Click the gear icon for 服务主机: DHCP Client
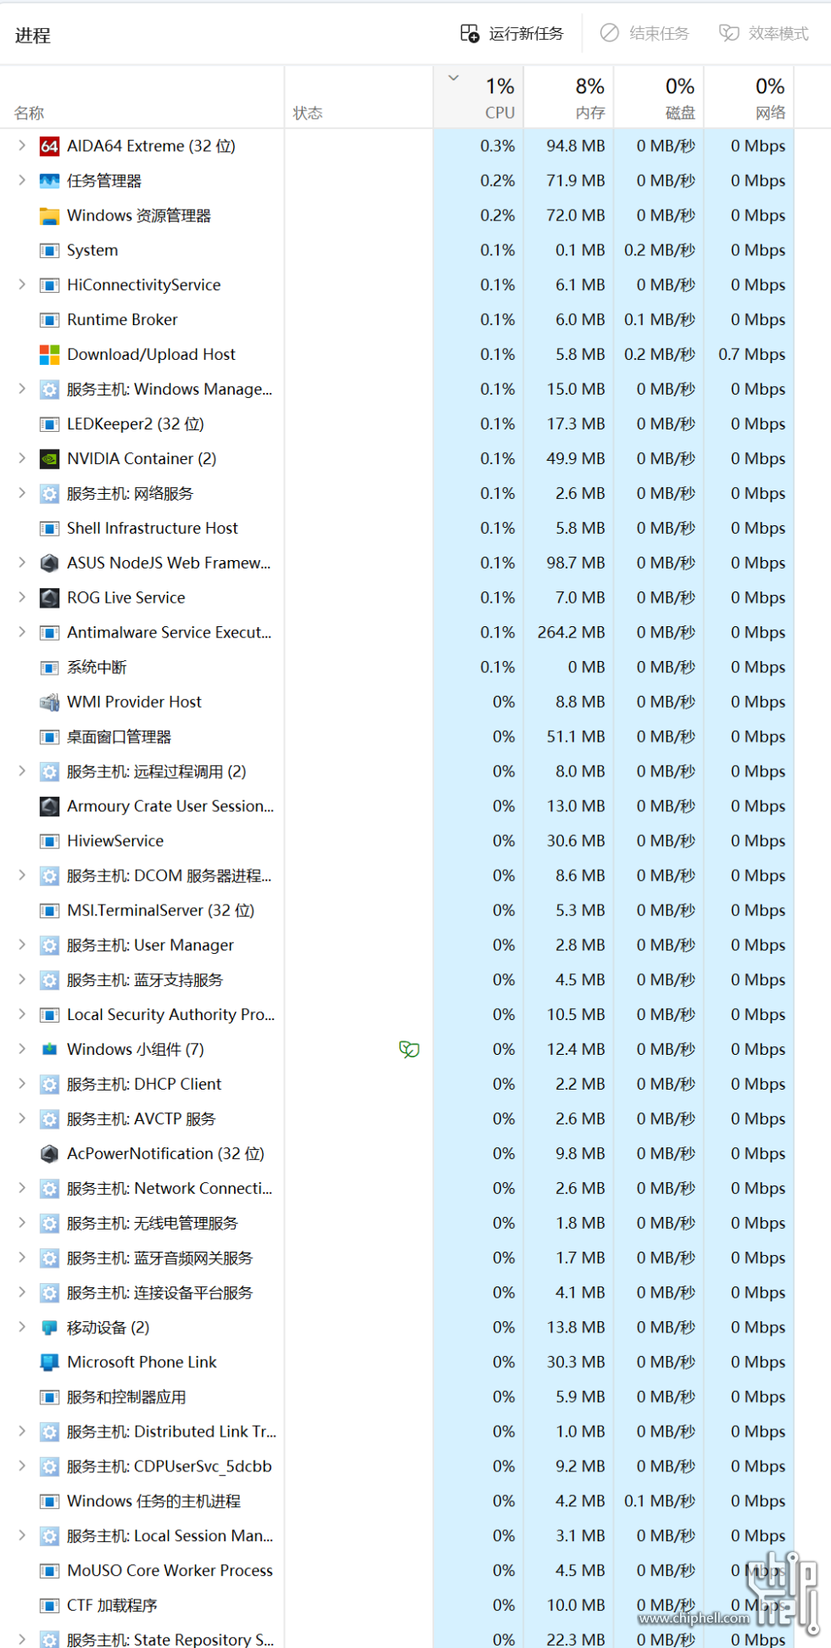Viewport: 831px width, 1648px height. (50, 1085)
